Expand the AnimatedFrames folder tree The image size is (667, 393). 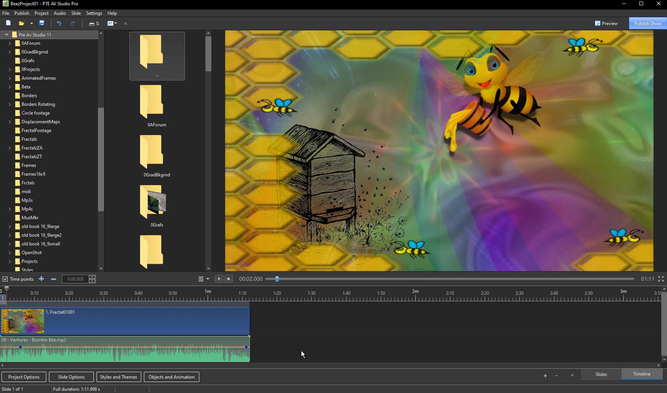click(10, 78)
